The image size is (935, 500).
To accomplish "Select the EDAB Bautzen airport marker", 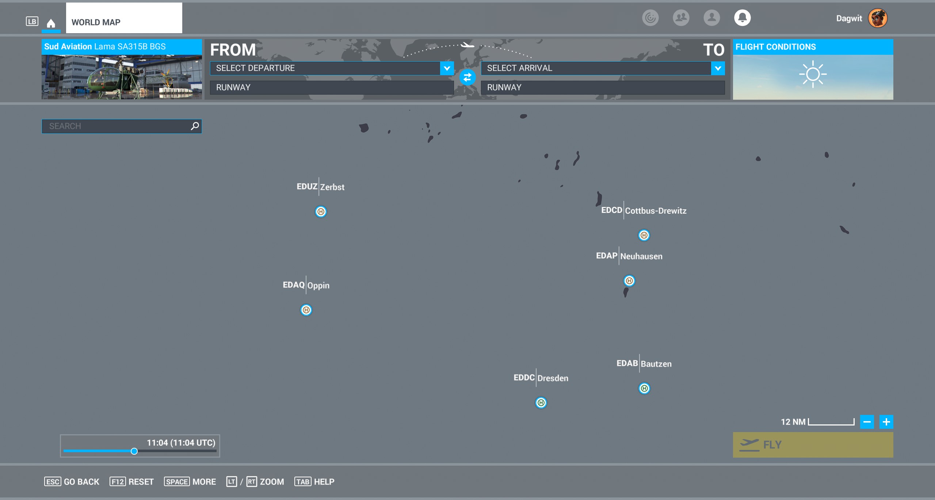I will [x=644, y=388].
